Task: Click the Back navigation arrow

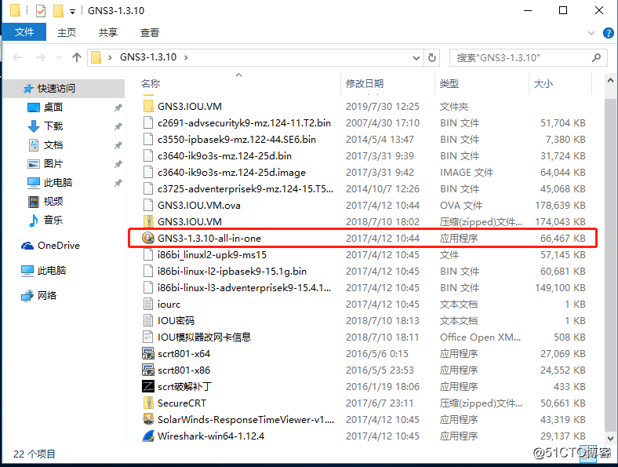Action: 17,57
